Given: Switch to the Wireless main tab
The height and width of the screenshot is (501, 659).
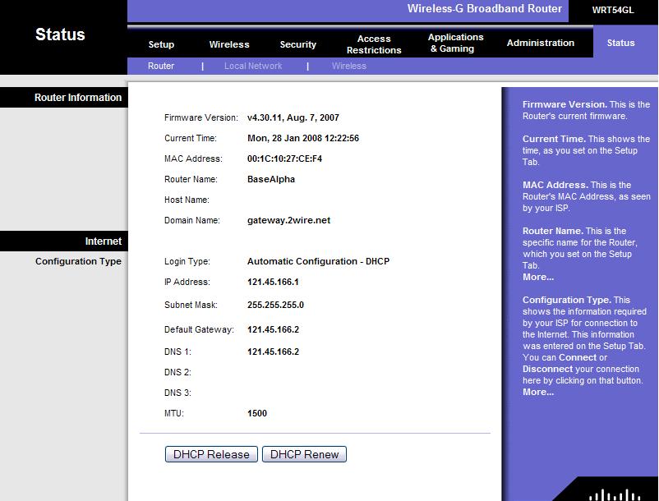Looking at the screenshot, I should (229, 44).
